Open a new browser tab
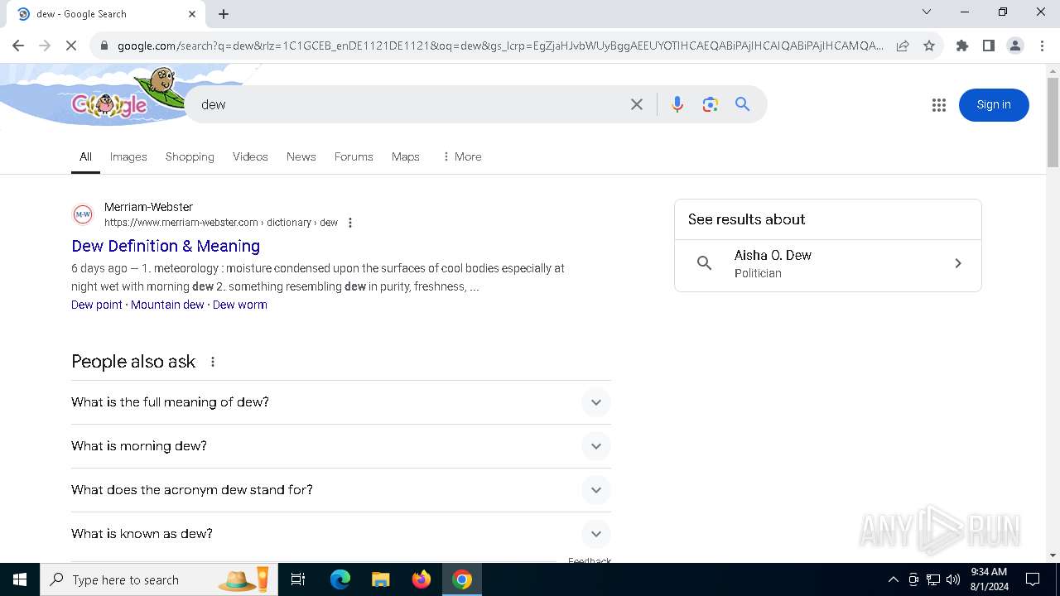Image resolution: width=1060 pixels, height=596 pixels. point(224,13)
